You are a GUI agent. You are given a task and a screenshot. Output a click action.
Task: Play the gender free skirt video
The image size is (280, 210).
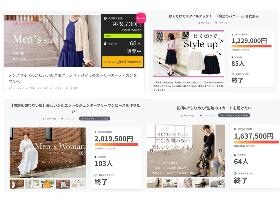pos(186,151)
